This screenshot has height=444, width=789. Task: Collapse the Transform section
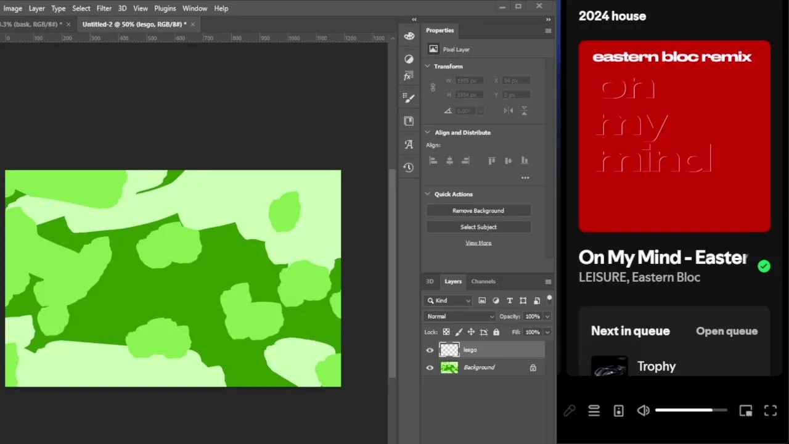pos(428,66)
